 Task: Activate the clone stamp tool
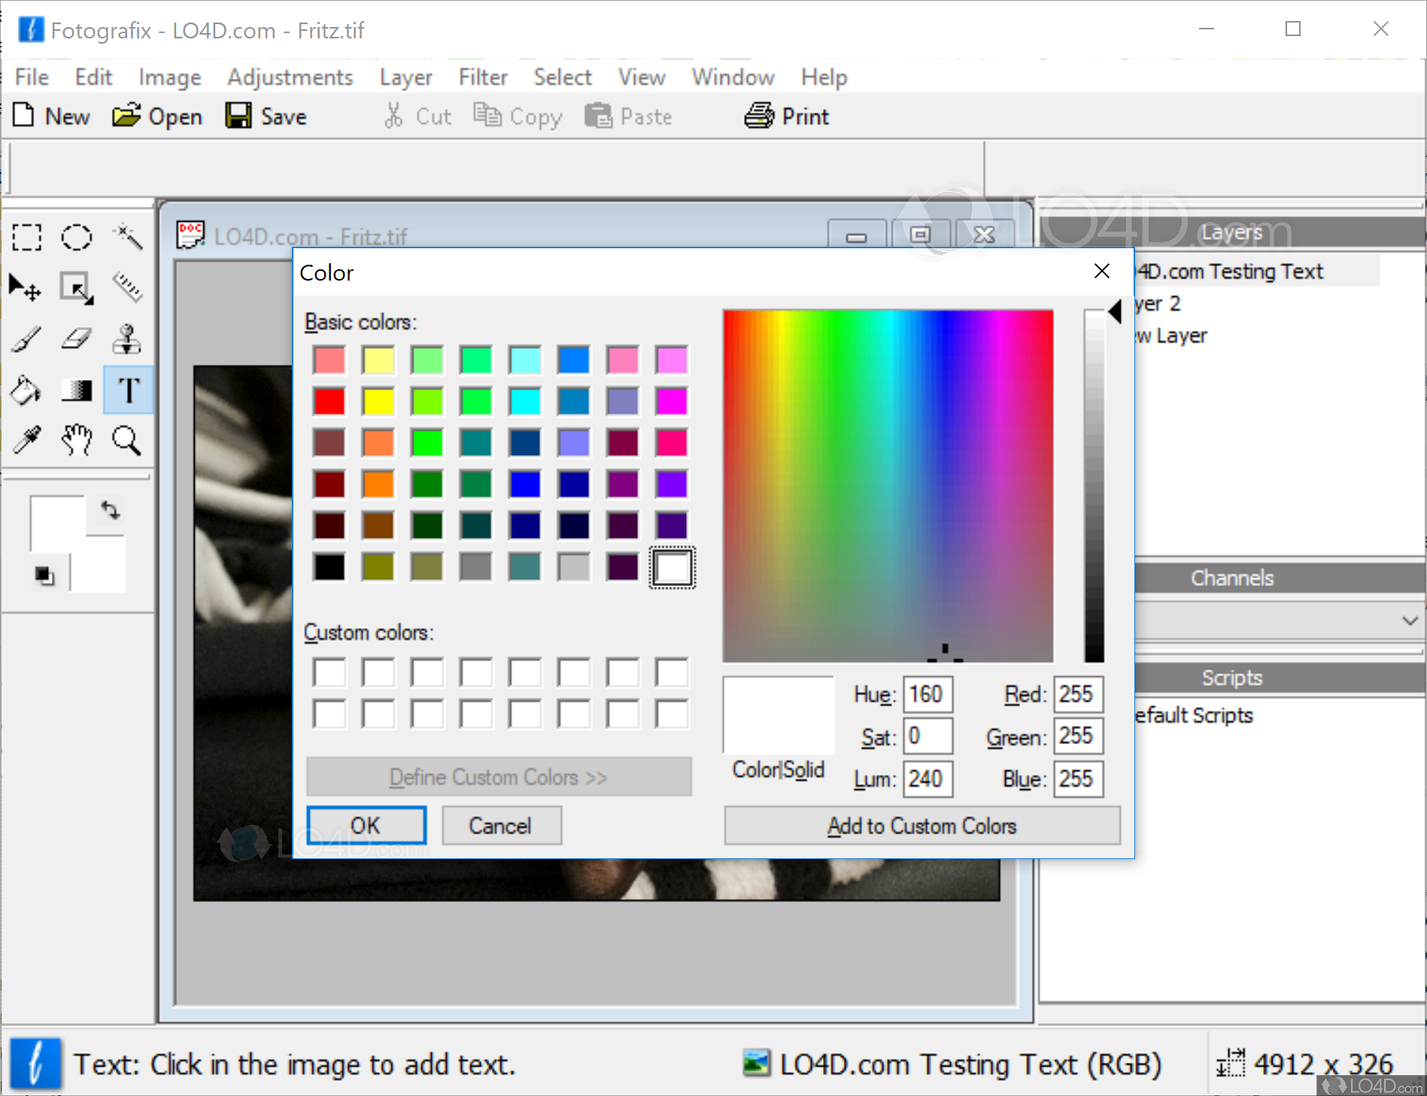click(x=127, y=339)
